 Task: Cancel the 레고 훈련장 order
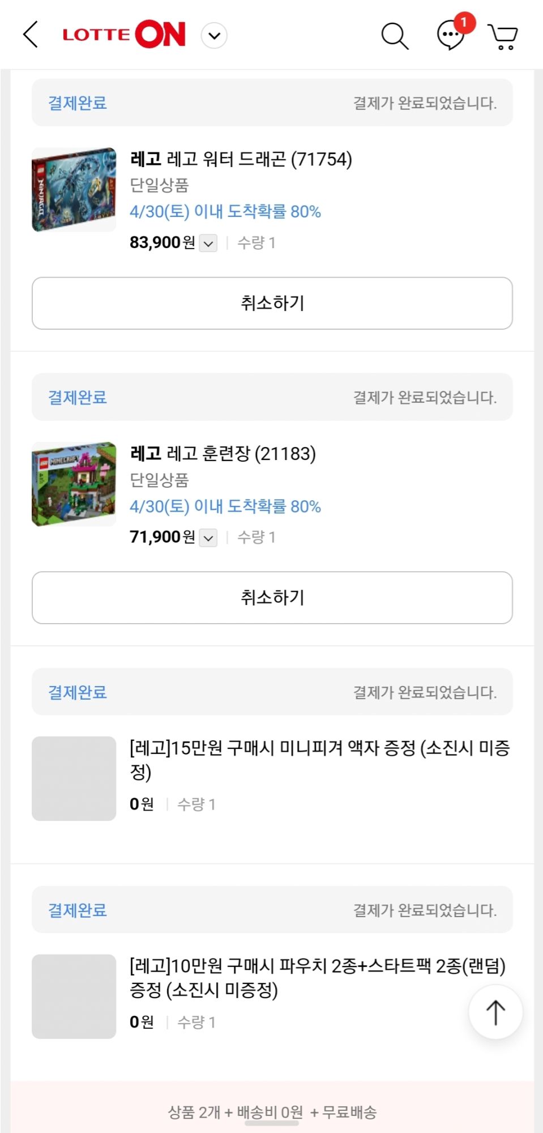(x=272, y=598)
